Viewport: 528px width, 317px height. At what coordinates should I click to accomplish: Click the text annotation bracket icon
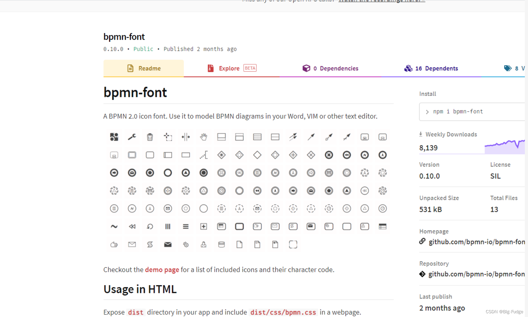tap(204, 155)
